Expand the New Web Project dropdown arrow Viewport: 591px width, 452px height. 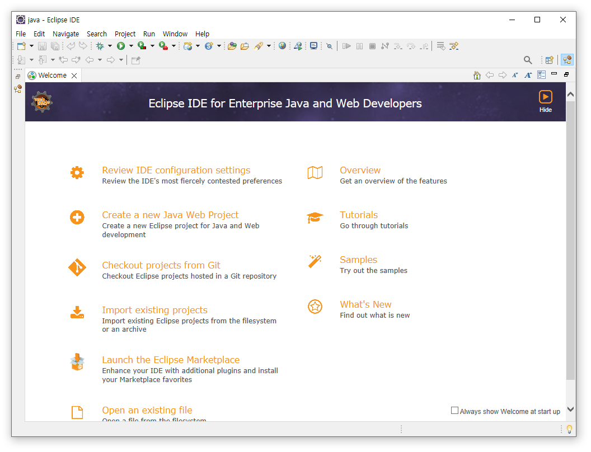point(198,46)
